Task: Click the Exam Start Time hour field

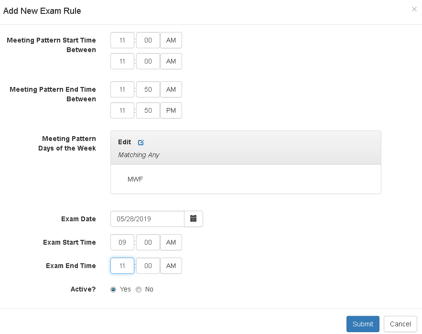Action: [122, 242]
